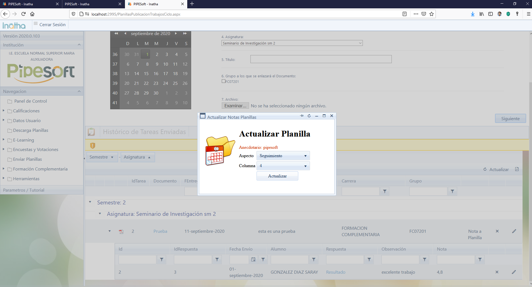Expand the Calificaciones tree node
This screenshot has width=532, height=287.
pos(4,111)
